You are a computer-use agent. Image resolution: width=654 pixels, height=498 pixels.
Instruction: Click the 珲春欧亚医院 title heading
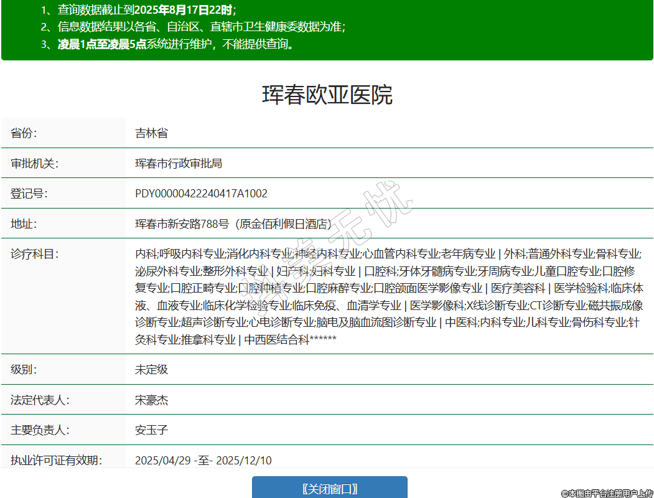click(x=327, y=95)
